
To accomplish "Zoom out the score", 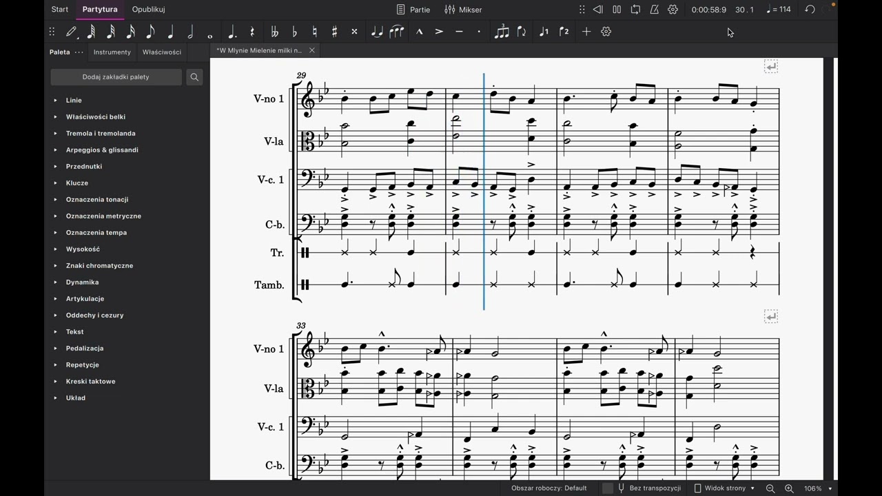I will tap(770, 488).
